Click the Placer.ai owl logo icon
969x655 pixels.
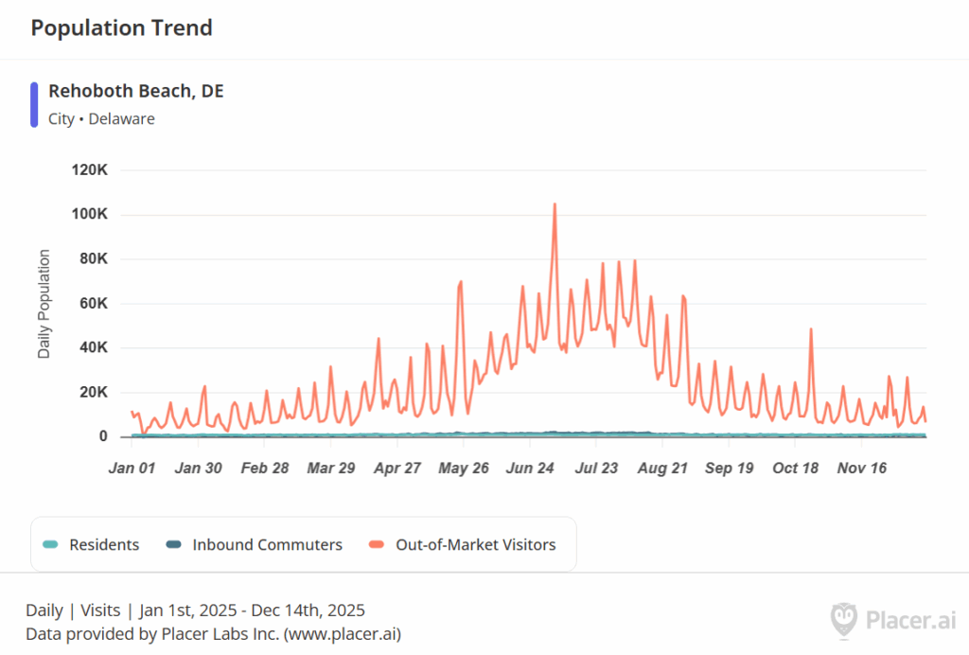pyautogui.click(x=844, y=620)
